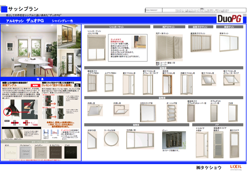Open the 縦すべり出し窓 オペレータータイプ image
The image size is (247, 180).
pos(148,85)
